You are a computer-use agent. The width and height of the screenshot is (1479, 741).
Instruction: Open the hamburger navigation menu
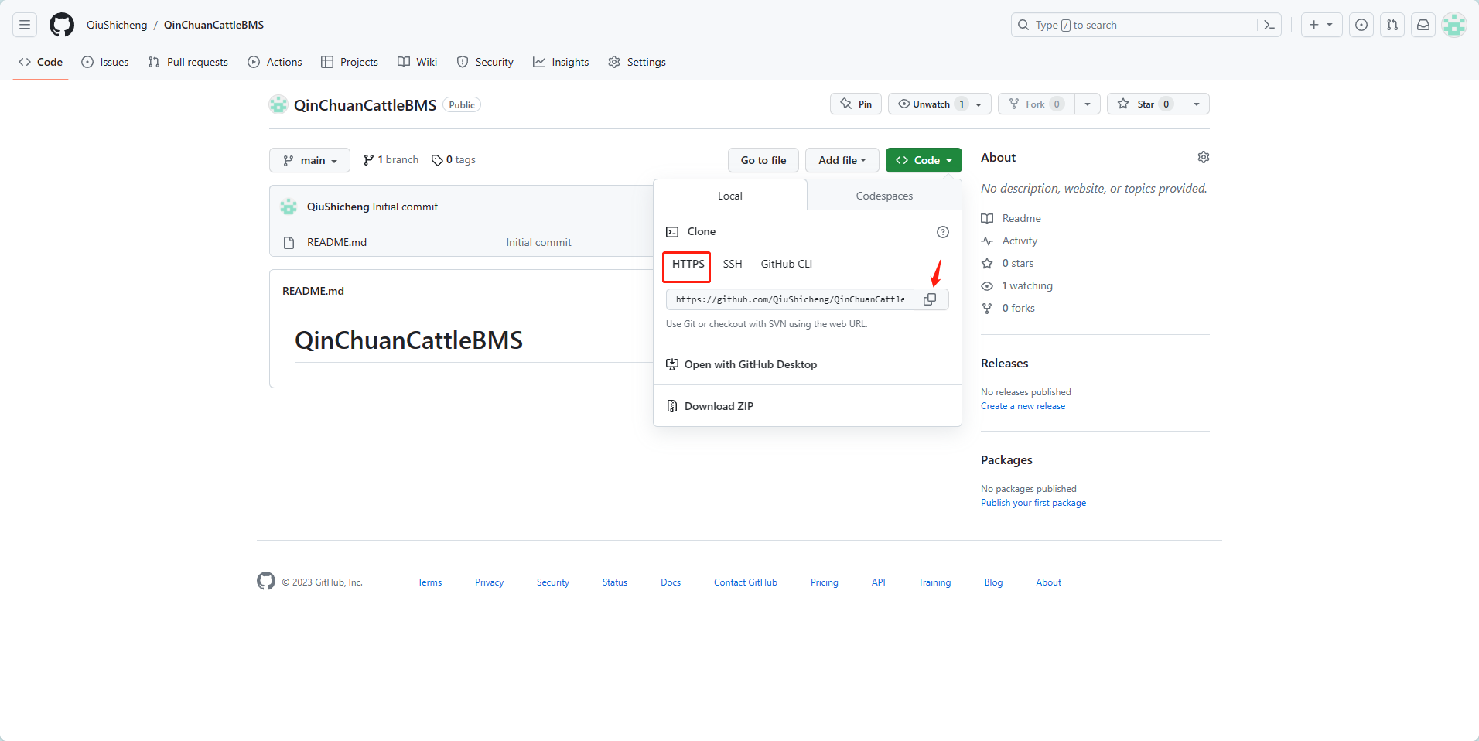(x=25, y=25)
